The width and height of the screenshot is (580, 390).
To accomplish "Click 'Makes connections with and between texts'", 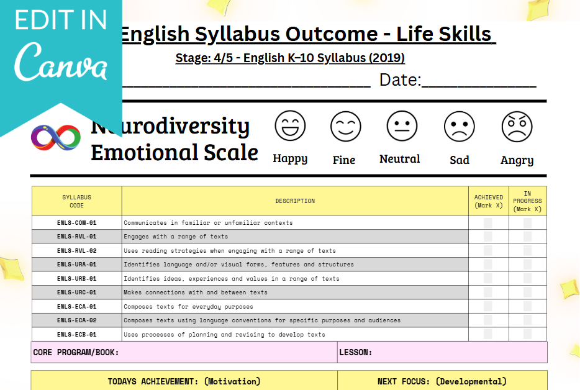I will (x=196, y=292).
